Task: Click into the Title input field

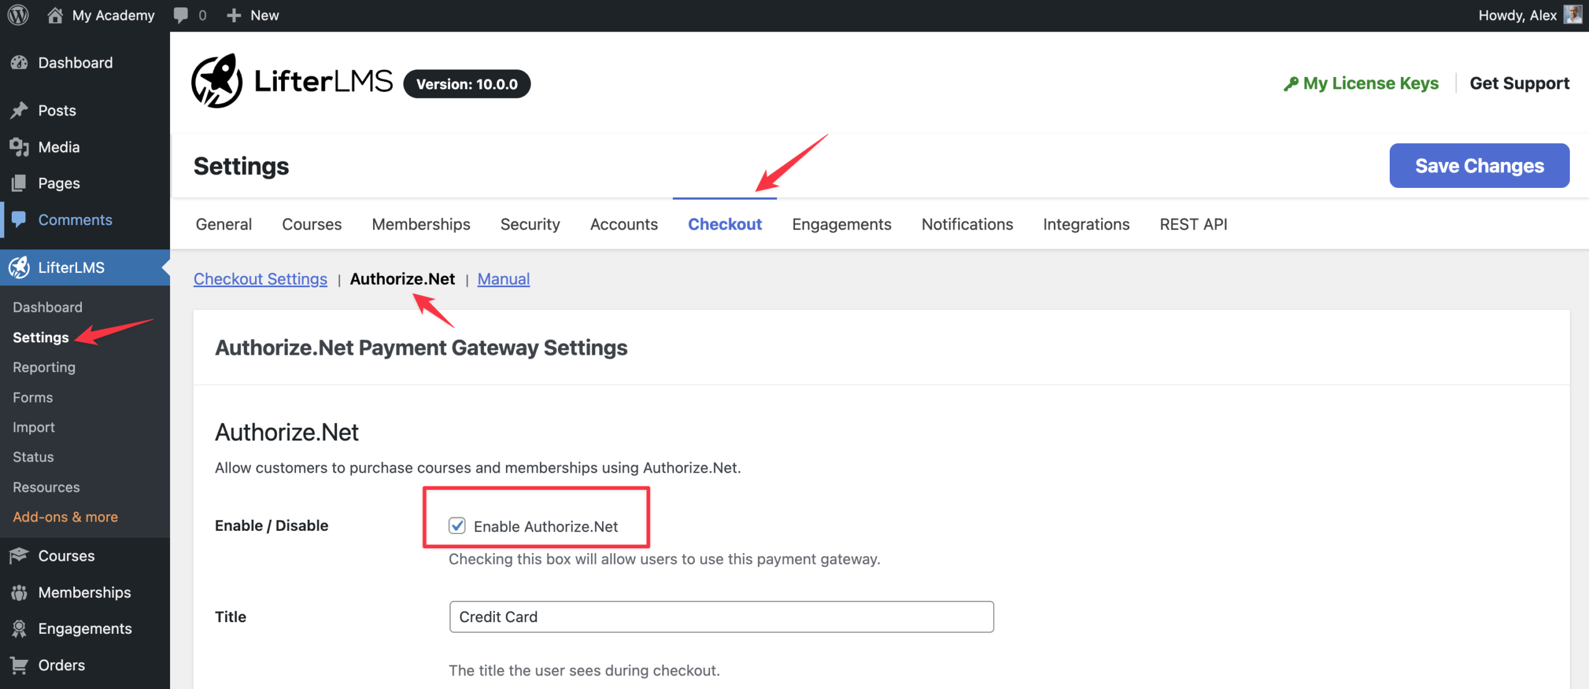Action: [x=721, y=616]
